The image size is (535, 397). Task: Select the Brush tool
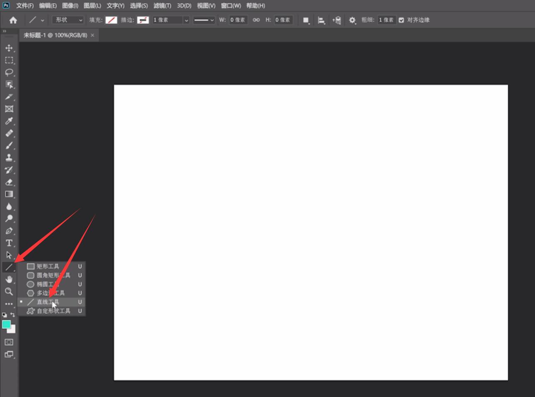[x=9, y=145]
